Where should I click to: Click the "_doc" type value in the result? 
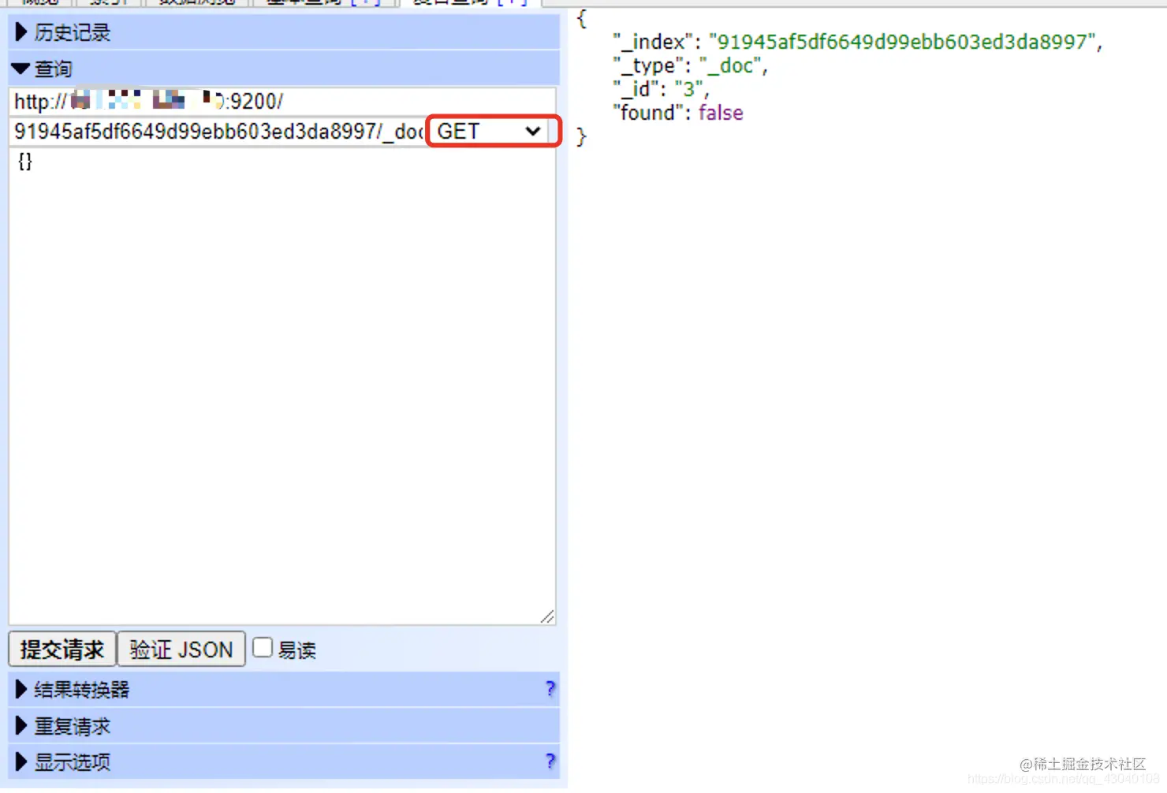(730, 65)
